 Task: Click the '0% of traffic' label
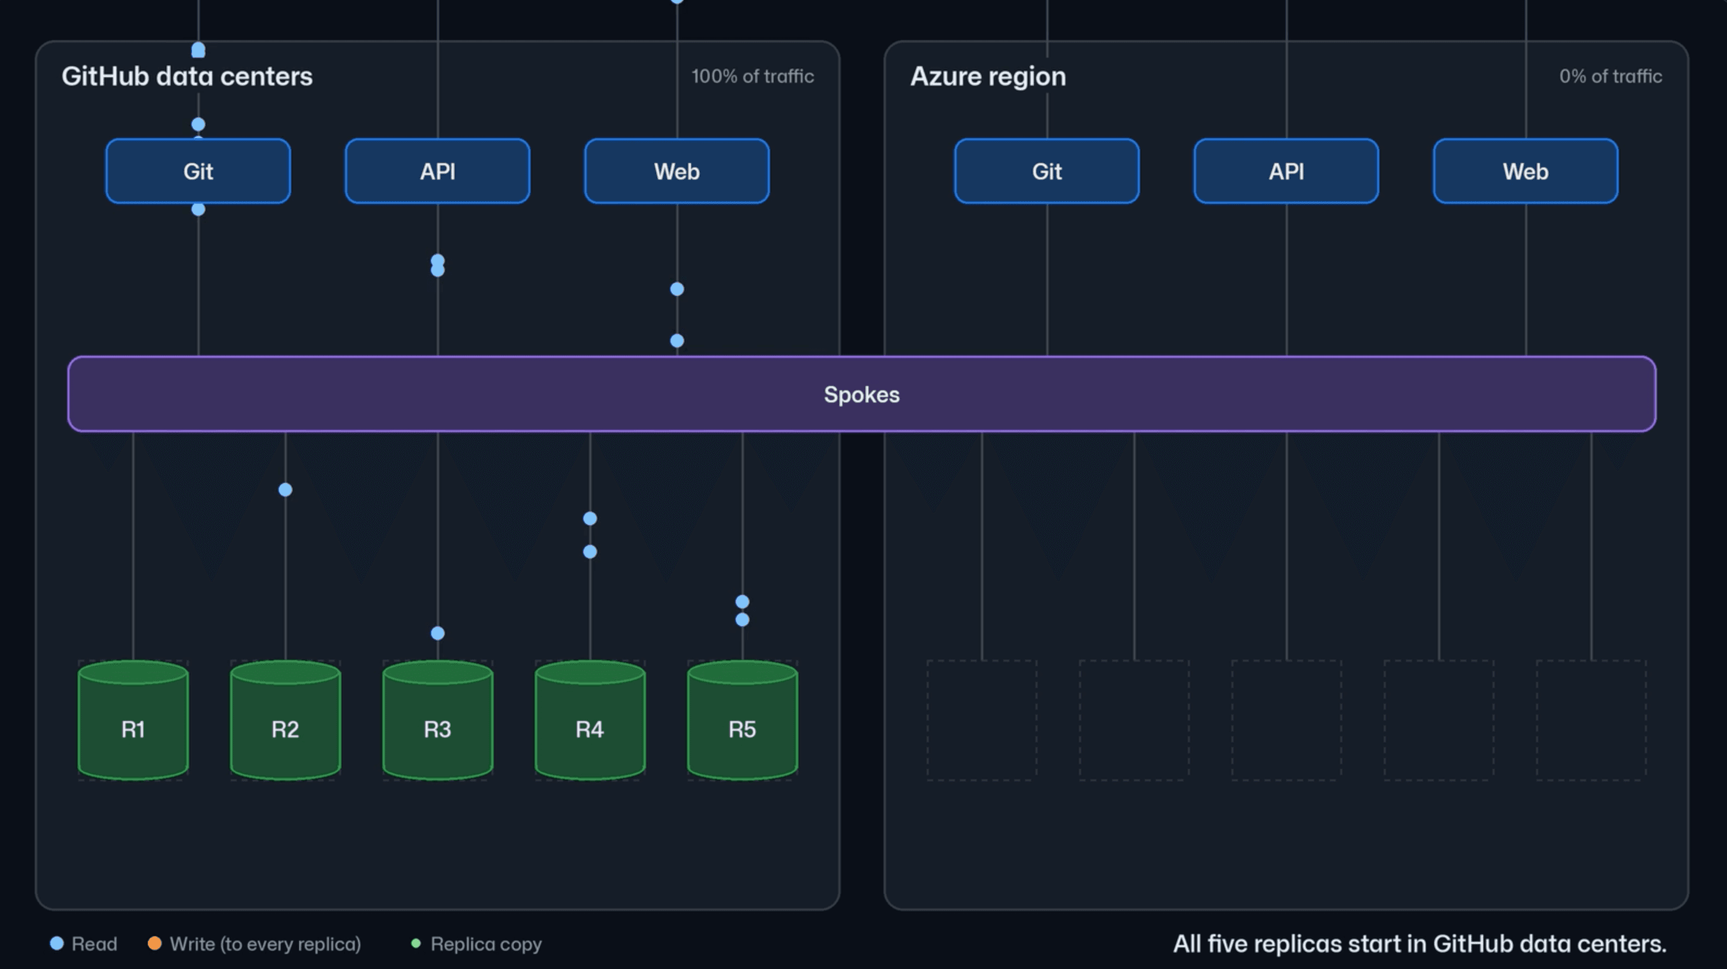pyautogui.click(x=1611, y=76)
